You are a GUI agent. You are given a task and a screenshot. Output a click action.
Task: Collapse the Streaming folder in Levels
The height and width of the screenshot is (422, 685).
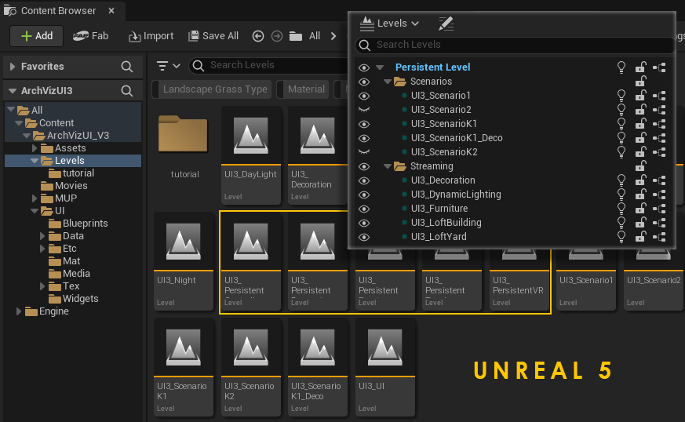point(387,166)
